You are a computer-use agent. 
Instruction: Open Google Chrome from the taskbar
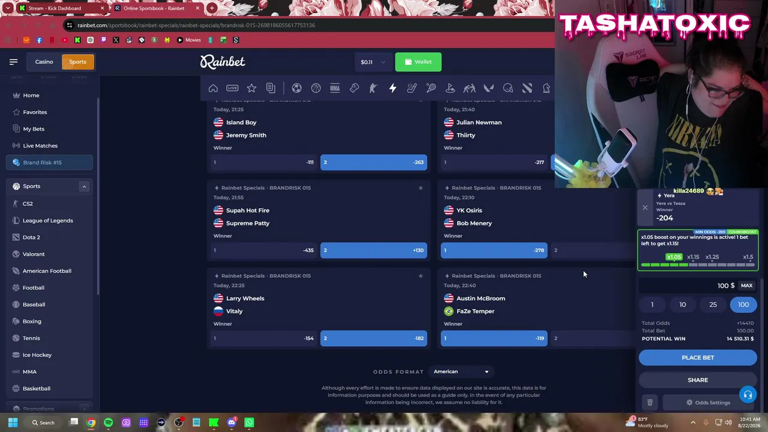91,422
